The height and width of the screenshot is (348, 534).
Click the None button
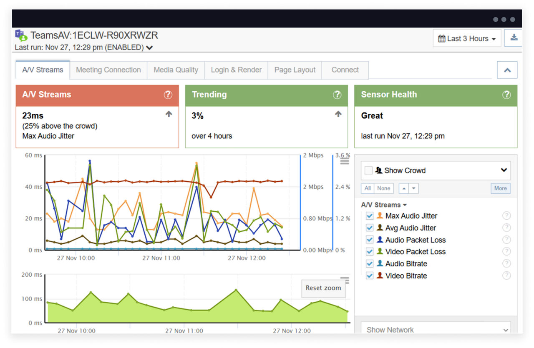click(x=384, y=188)
